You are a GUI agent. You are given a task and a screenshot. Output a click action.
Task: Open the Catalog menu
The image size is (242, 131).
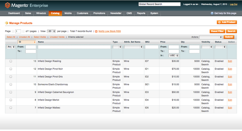point(55,13)
